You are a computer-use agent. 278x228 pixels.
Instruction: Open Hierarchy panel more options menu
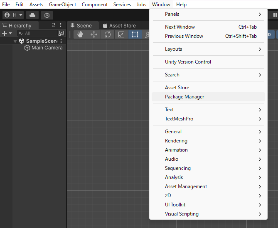click(61, 25)
